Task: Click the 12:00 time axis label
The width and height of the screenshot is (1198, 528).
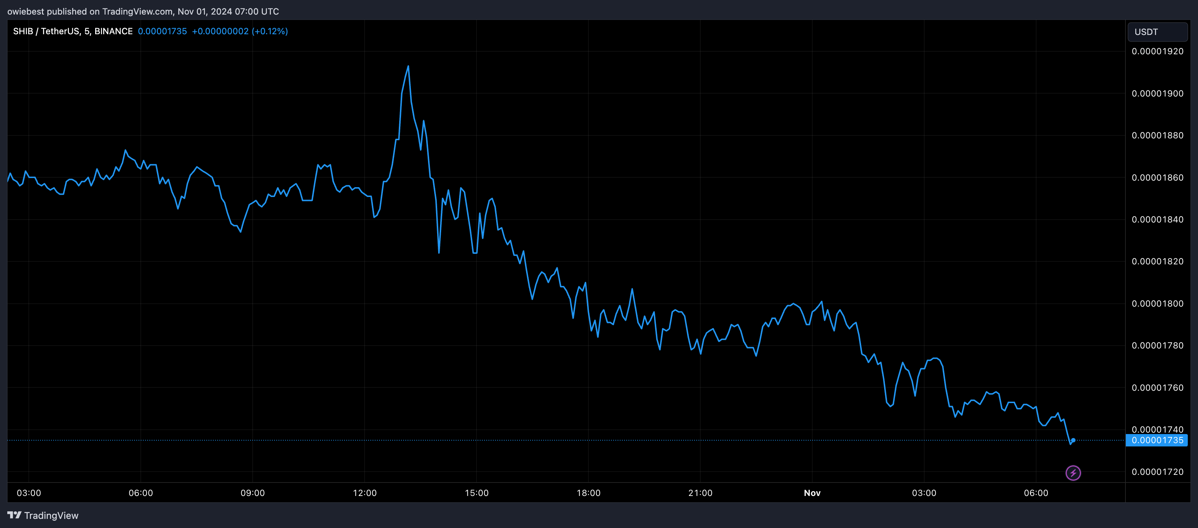Action: [x=365, y=493]
